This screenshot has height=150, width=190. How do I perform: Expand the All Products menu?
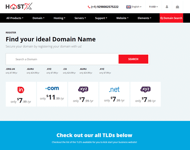click(x=15, y=18)
